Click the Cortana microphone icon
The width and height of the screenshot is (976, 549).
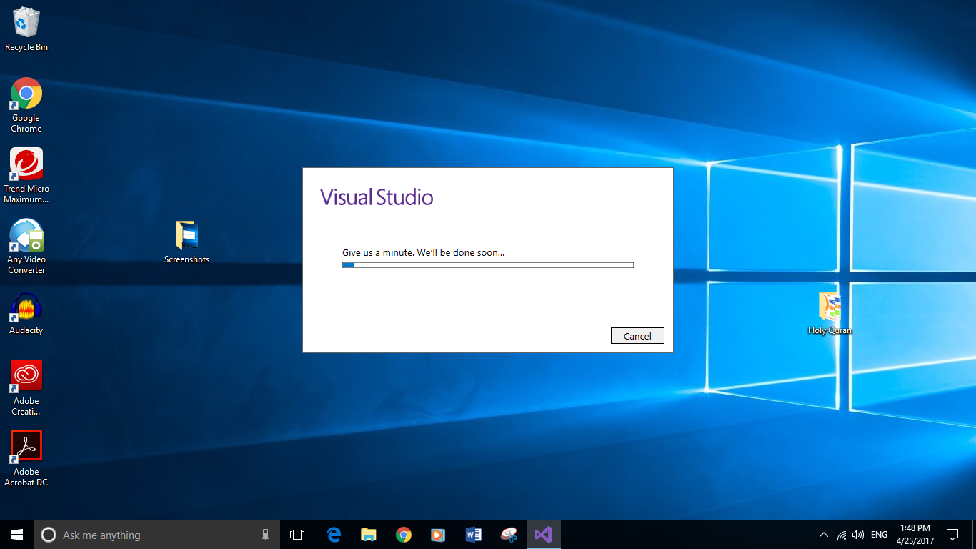coord(265,535)
